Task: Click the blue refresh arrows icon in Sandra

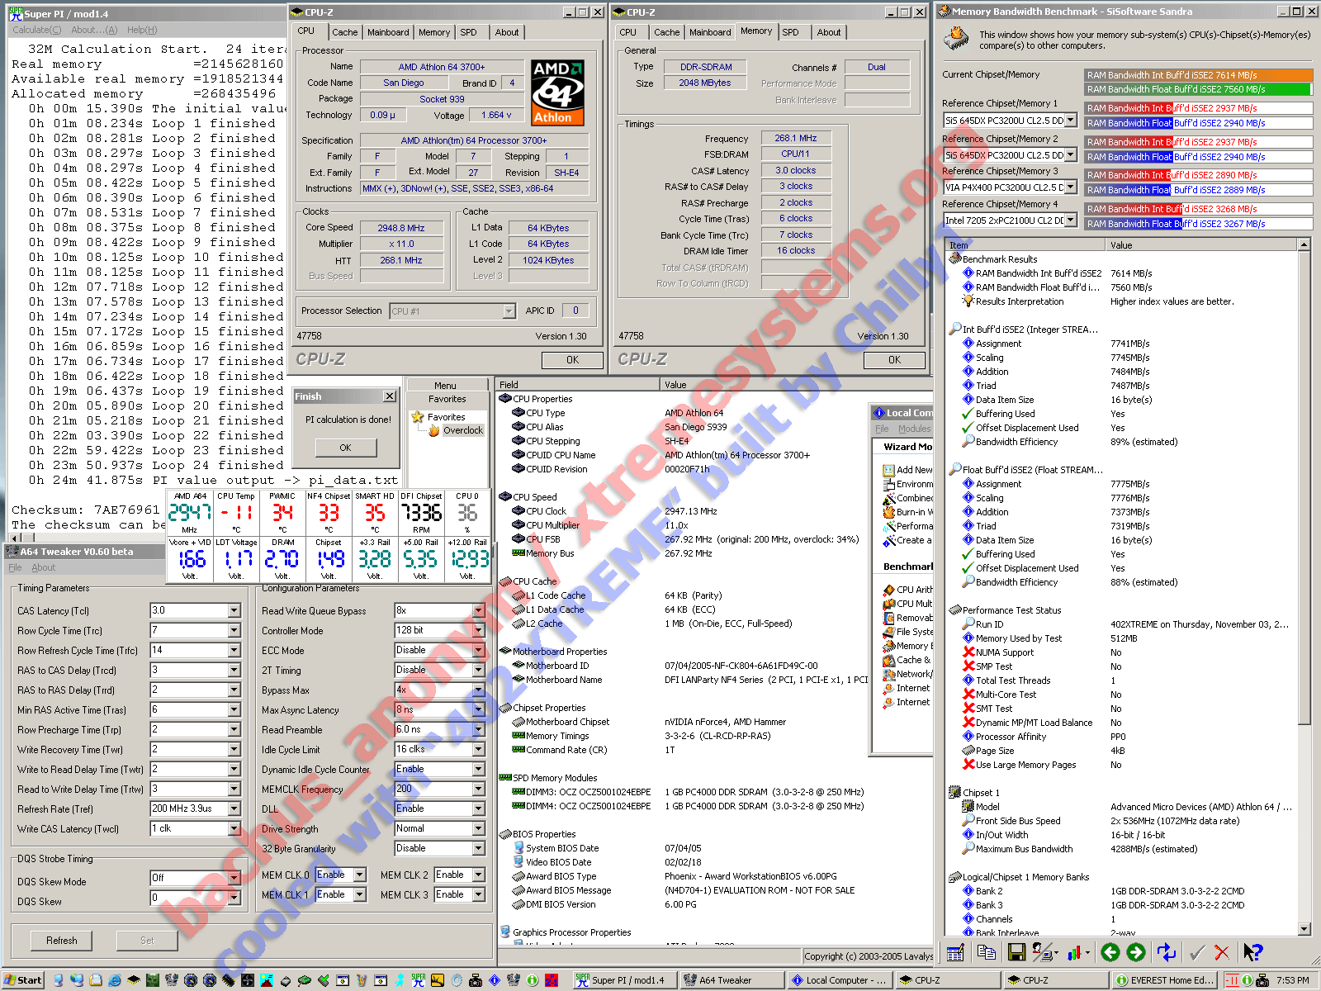Action: [1167, 952]
